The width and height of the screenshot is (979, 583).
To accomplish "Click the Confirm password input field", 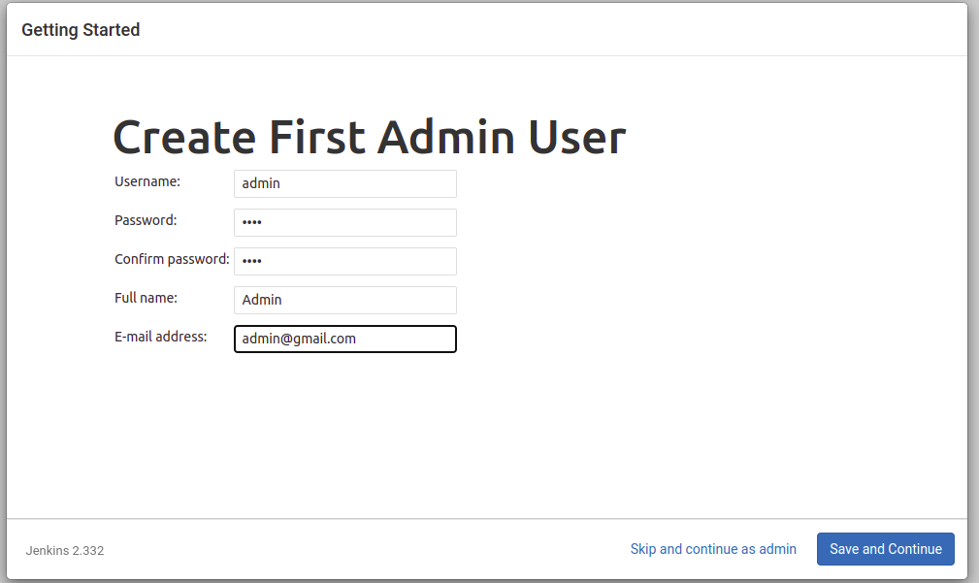I will pyautogui.click(x=344, y=261).
